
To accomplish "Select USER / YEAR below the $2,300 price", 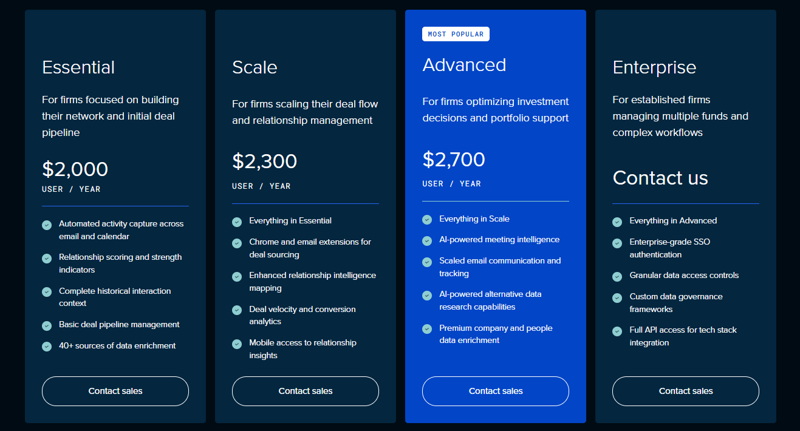I will tap(261, 186).
